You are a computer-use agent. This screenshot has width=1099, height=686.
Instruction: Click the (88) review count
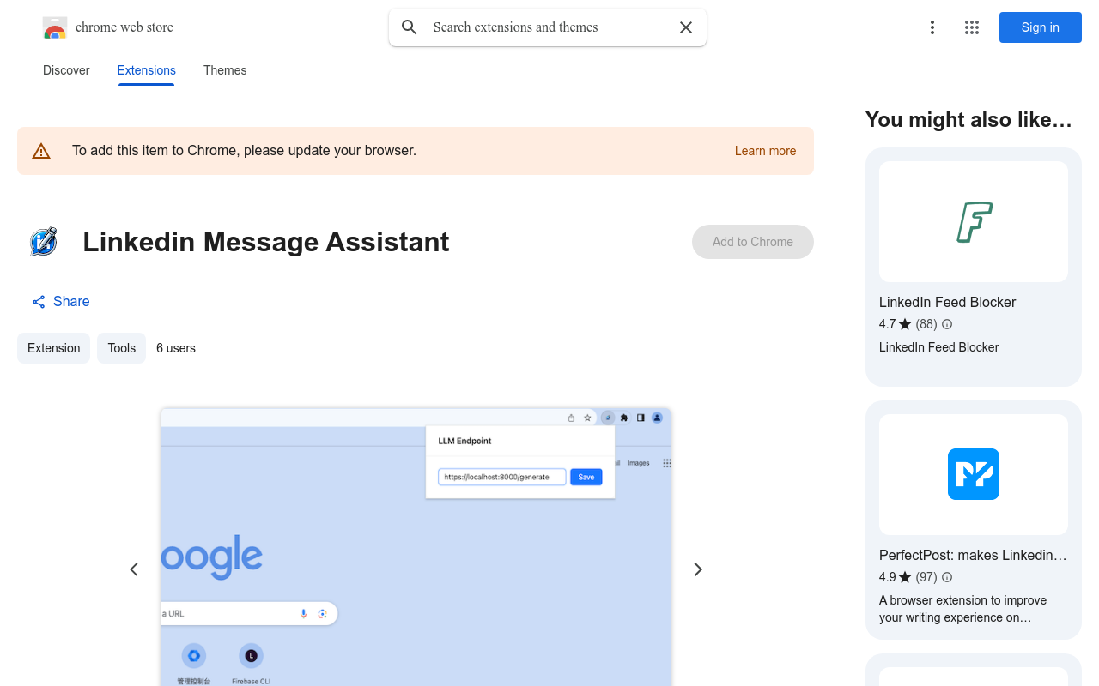tap(926, 324)
